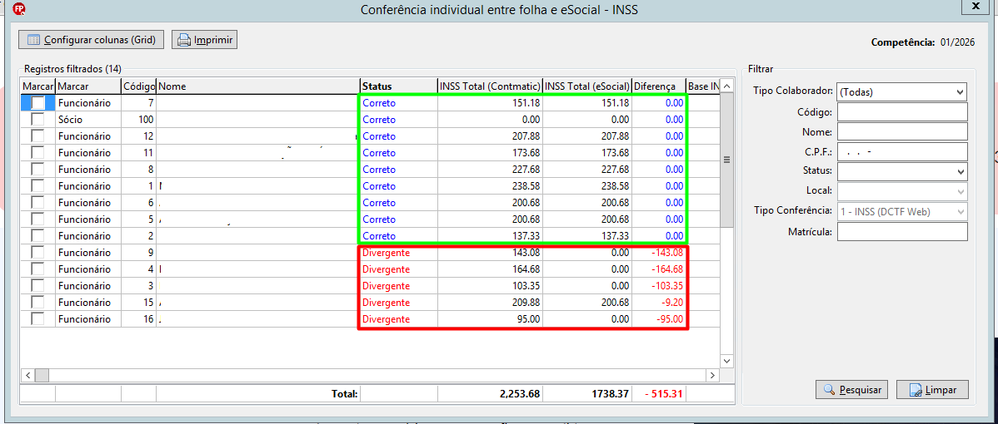998x424 pixels.
Task: Click the Contmatic value 238.58
Action: 526,186
